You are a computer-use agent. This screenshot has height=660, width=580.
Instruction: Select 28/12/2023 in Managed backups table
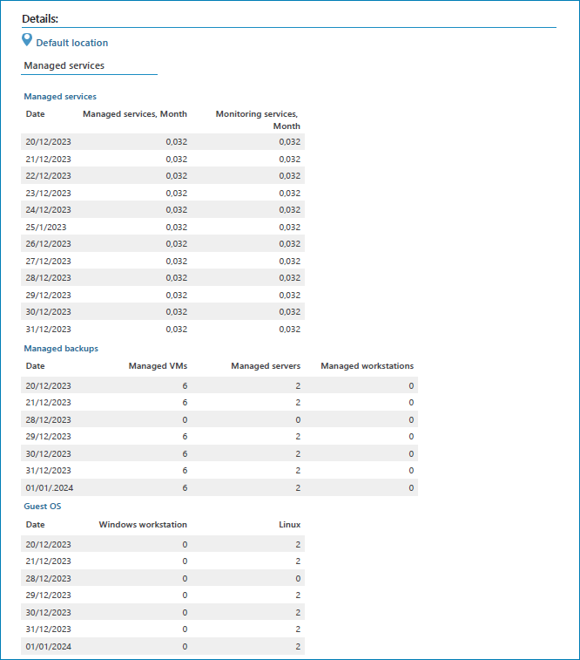[49, 420]
